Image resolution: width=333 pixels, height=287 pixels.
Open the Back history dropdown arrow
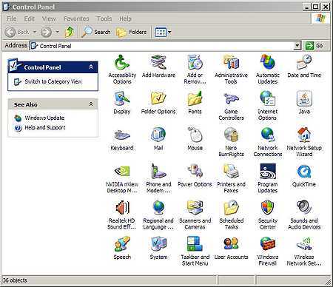[35, 32]
